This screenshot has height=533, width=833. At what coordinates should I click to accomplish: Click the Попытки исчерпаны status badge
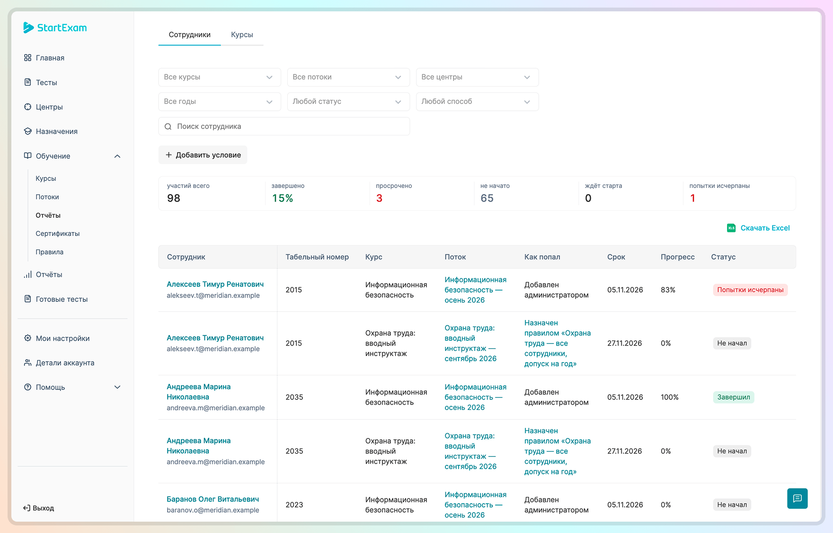click(x=750, y=290)
